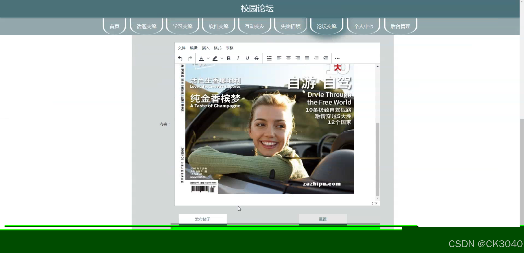The height and width of the screenshot is (253, 524).
Task: Select the magazine cover image in editor
Action: pos(267,129)
